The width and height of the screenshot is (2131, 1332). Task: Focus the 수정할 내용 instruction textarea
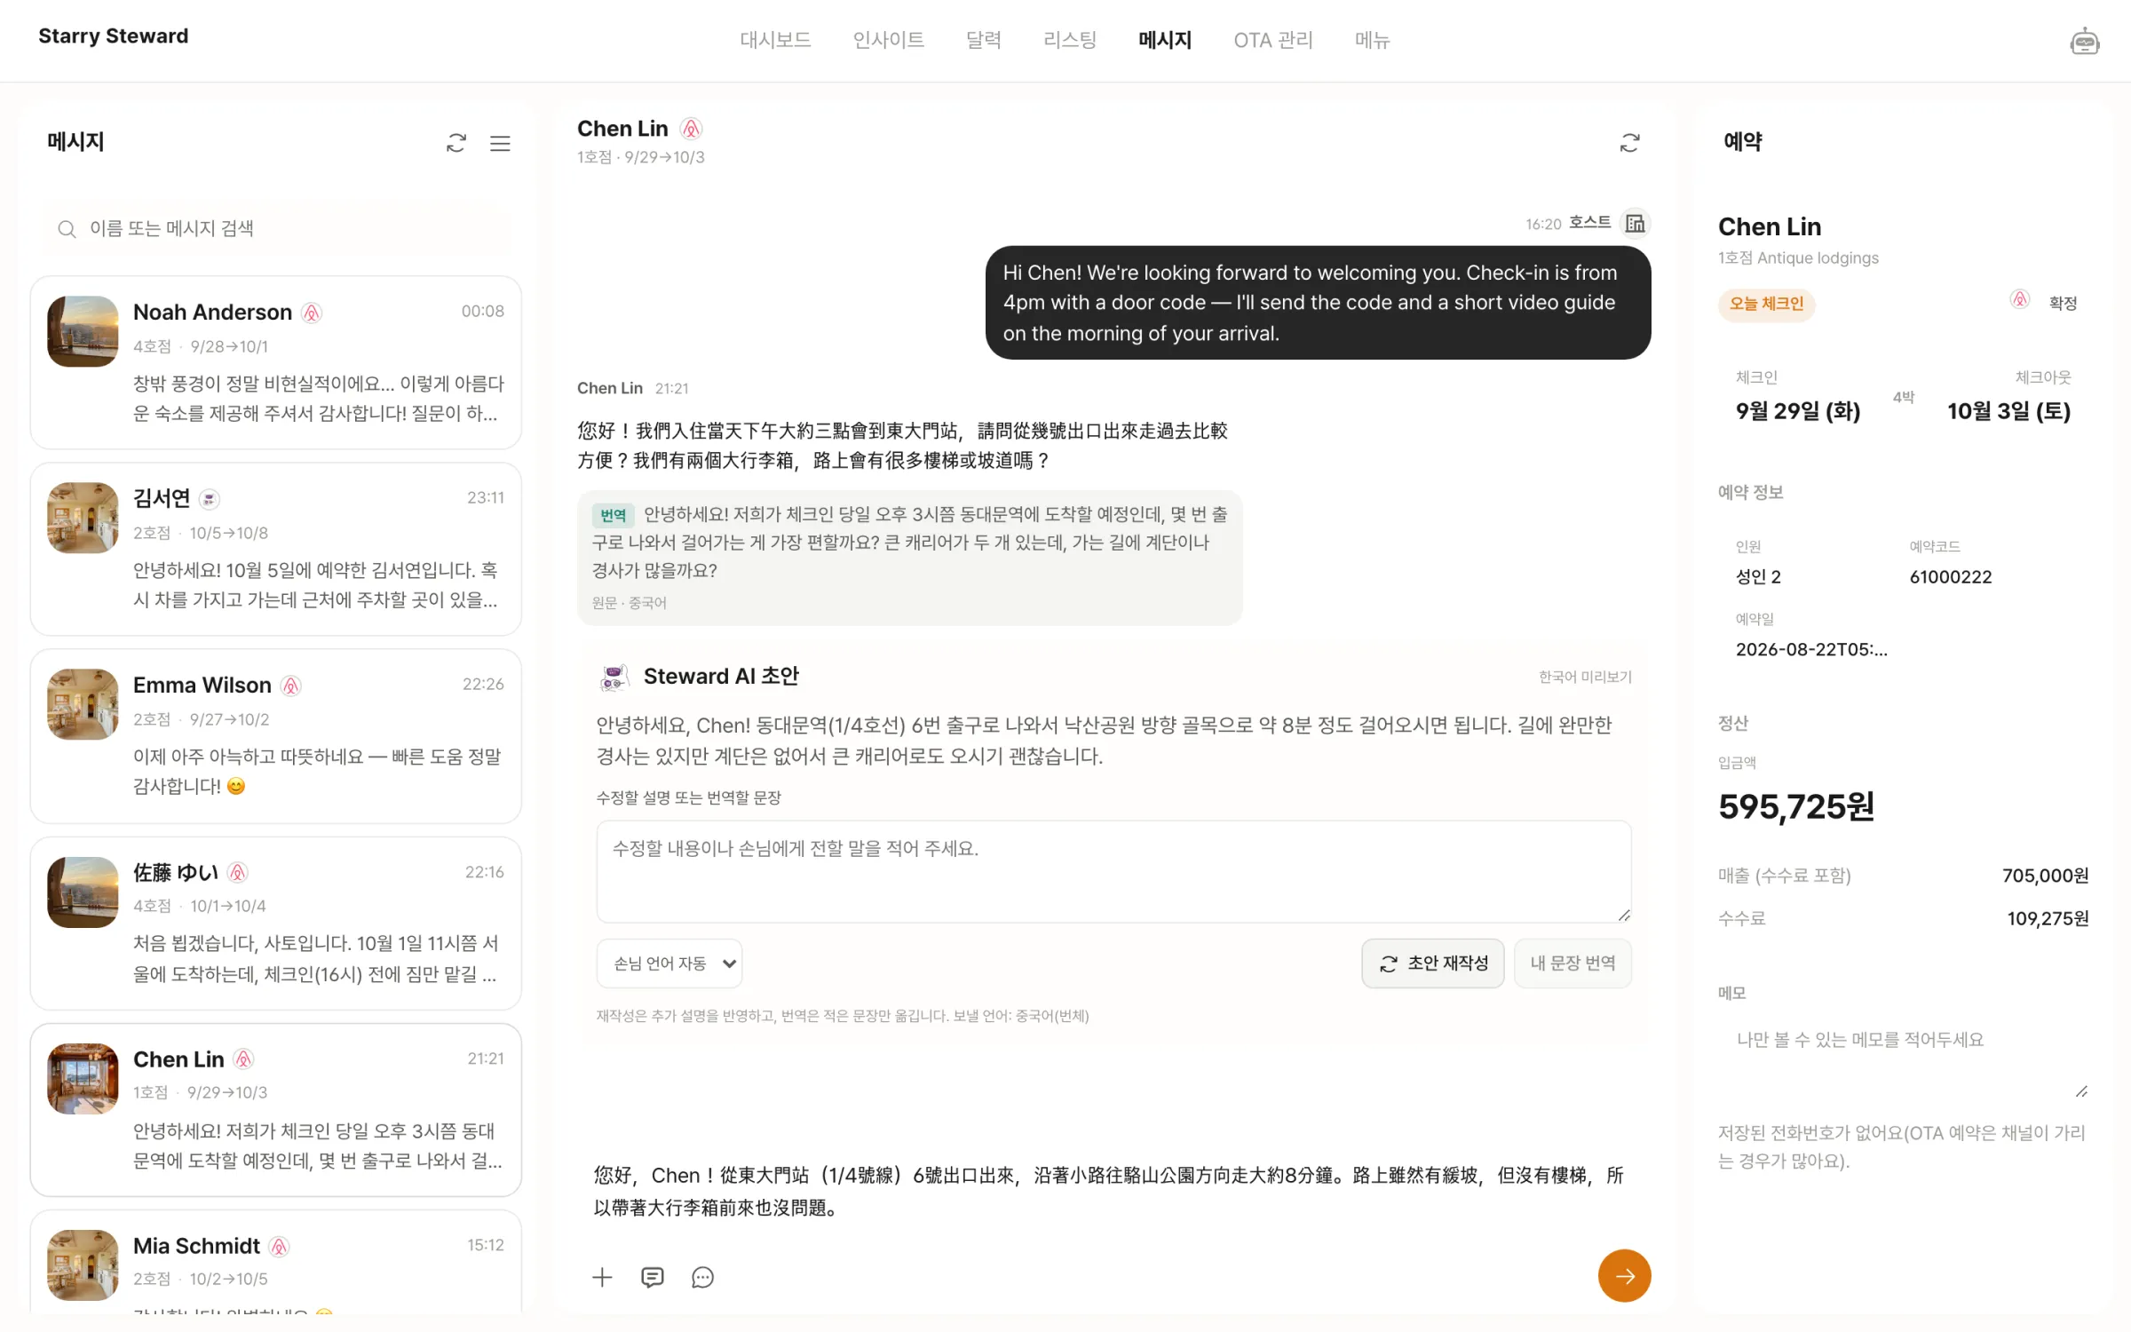pyautogui.click(x=1113, y=872)
